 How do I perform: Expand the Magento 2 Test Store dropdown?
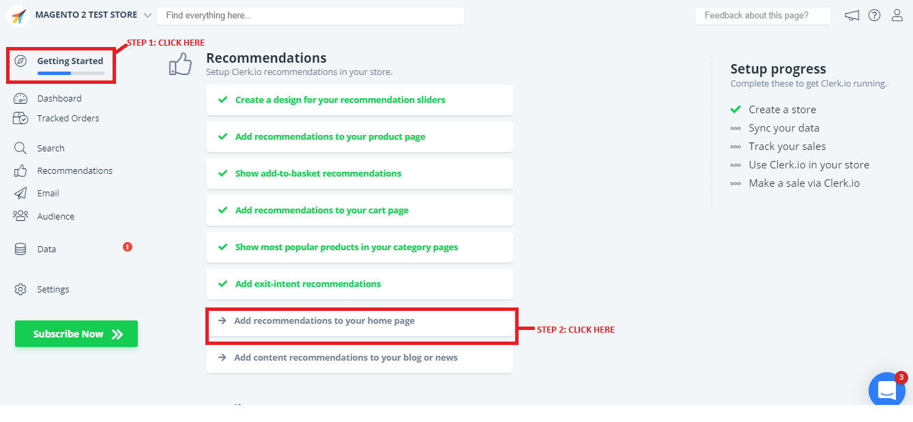pyautogui.click(x=148, y=15)
